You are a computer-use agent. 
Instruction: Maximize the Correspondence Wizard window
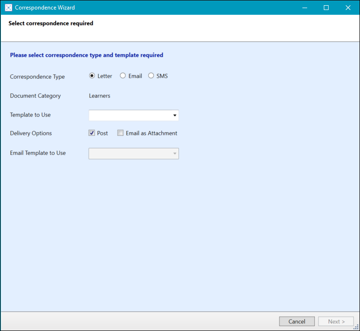326,8
